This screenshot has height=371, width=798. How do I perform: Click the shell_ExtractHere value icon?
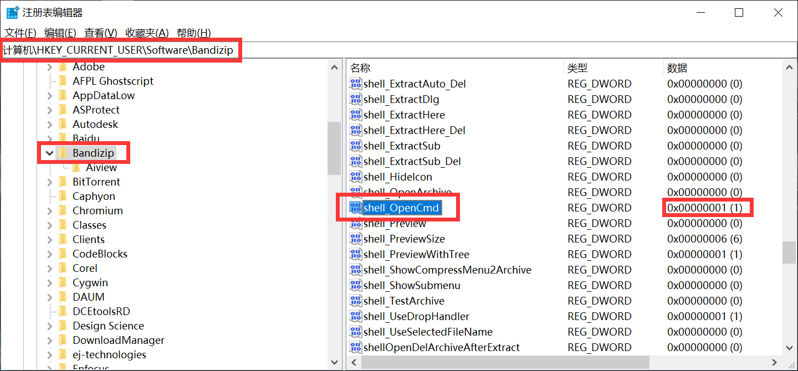pos(355,115)
